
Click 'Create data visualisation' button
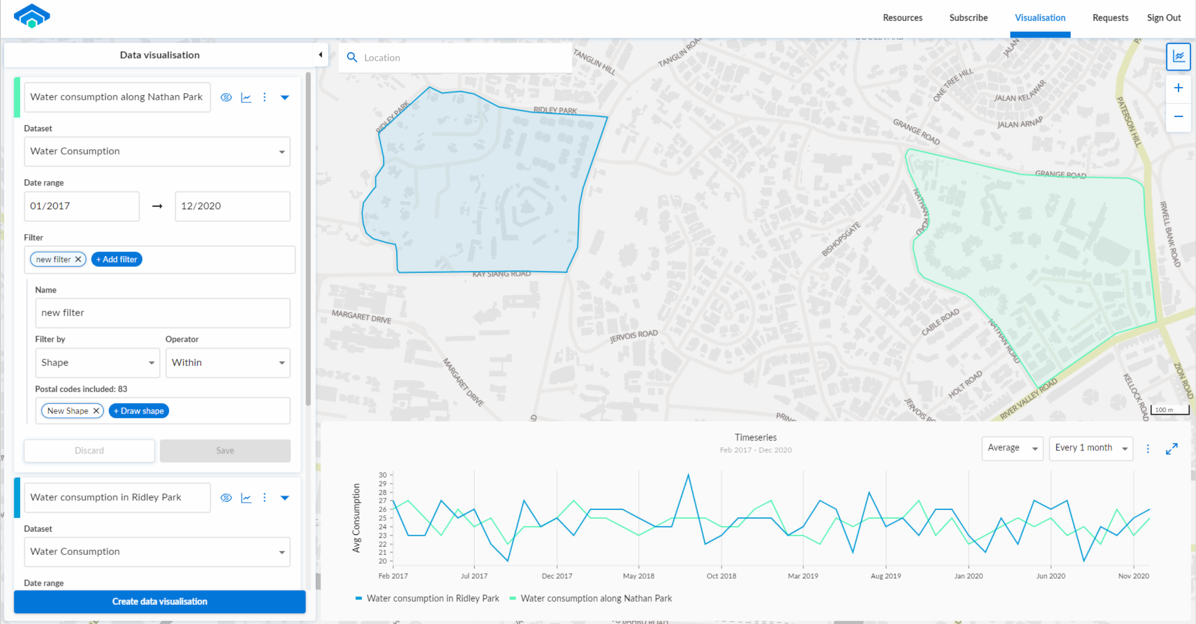click(160, 601)
